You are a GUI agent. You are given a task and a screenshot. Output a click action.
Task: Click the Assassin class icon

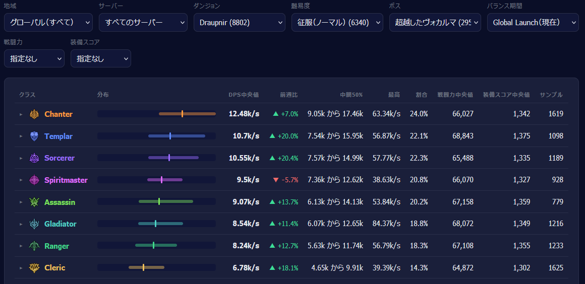(x=34, y=202)
